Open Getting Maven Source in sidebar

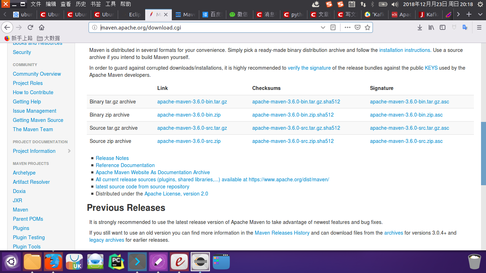pyautogui.click(x=38, y=120)
